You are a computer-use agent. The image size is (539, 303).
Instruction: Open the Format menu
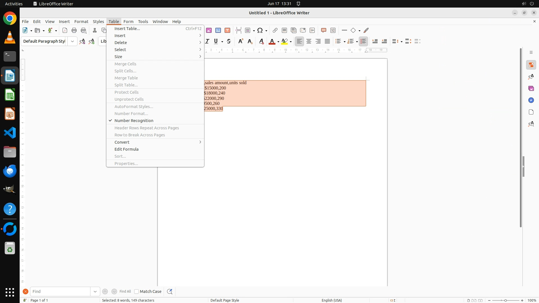point(81,21)
